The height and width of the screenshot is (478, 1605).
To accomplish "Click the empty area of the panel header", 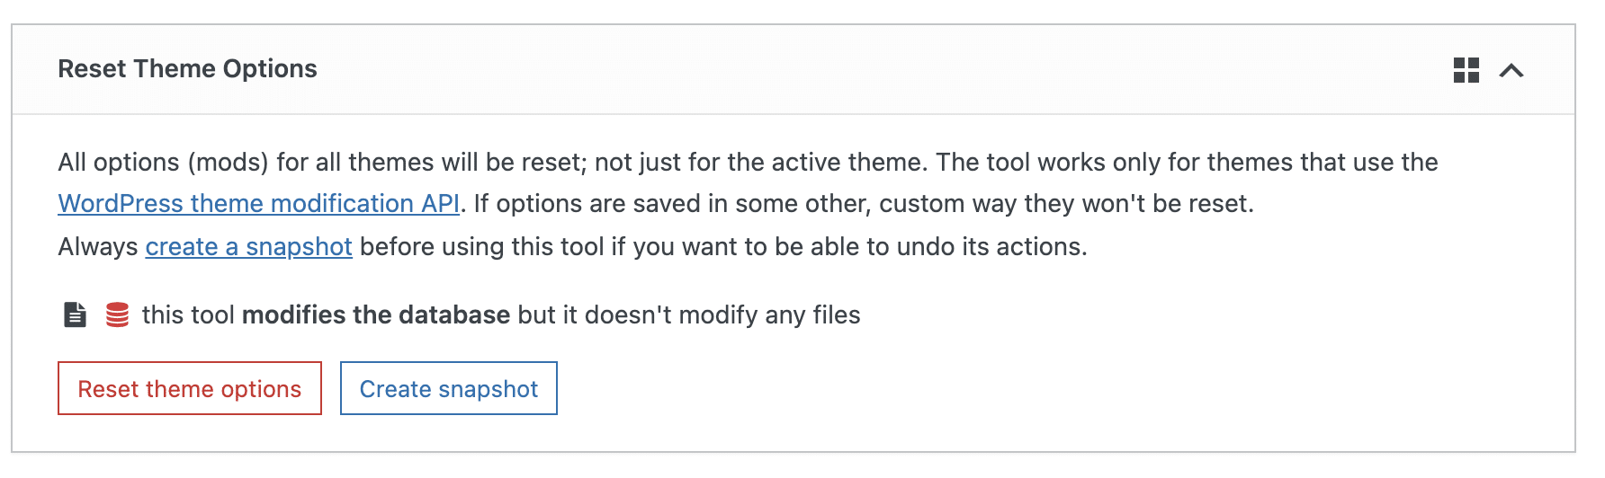I will [x=882, y=70].
